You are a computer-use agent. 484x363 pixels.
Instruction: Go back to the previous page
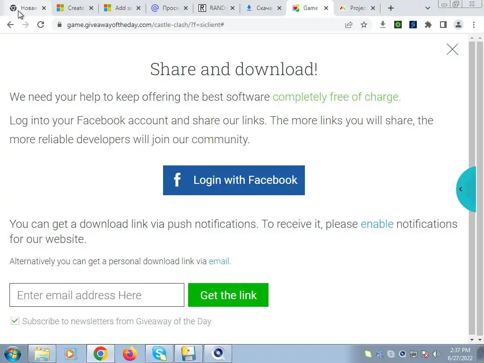(10, 25)
